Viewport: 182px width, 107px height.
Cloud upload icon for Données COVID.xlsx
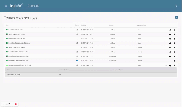pyautogui.click(x=170, y=30)
